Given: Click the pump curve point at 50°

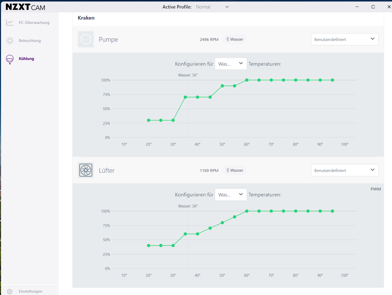Looking at the screenshot, I should (222, 86).
